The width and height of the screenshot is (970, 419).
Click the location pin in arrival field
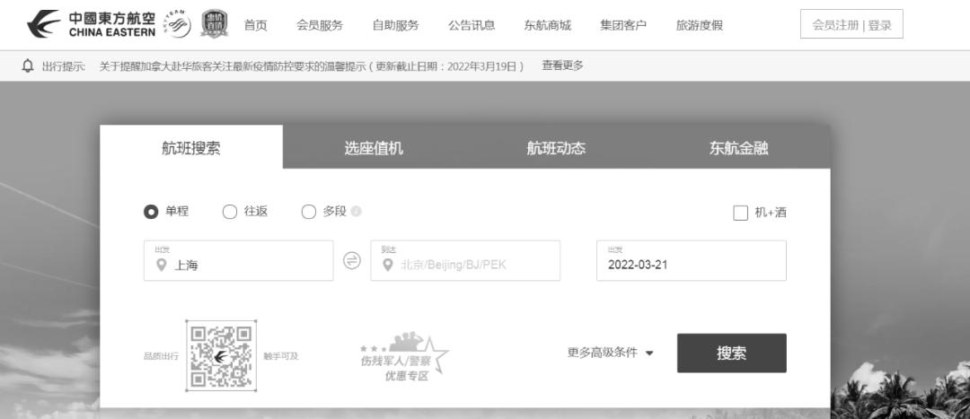click(x=388, y=265)
